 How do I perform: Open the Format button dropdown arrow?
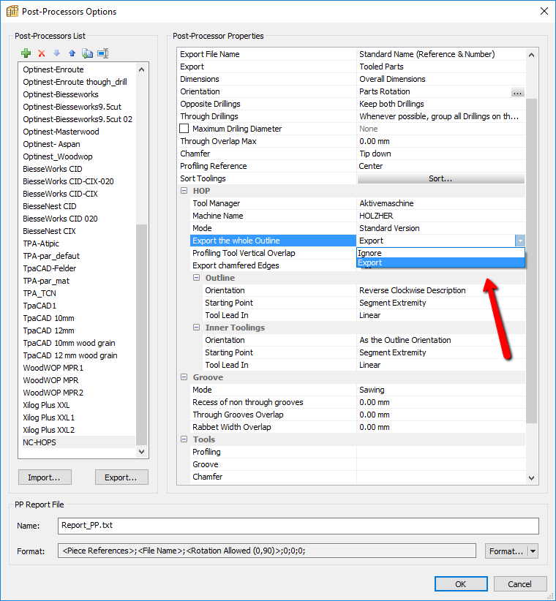[533, 551]
